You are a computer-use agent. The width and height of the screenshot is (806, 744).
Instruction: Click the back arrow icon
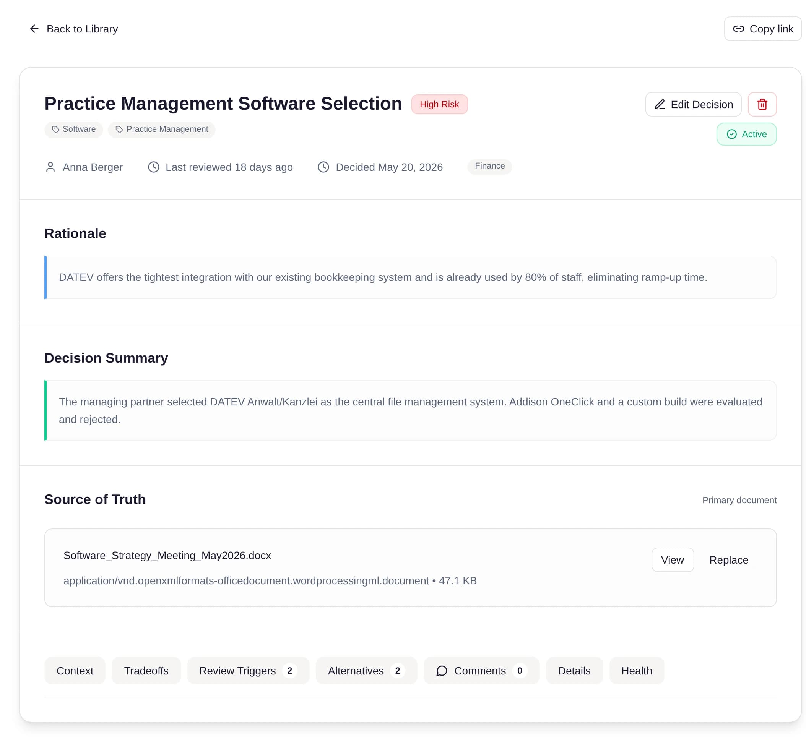point(34,29)
